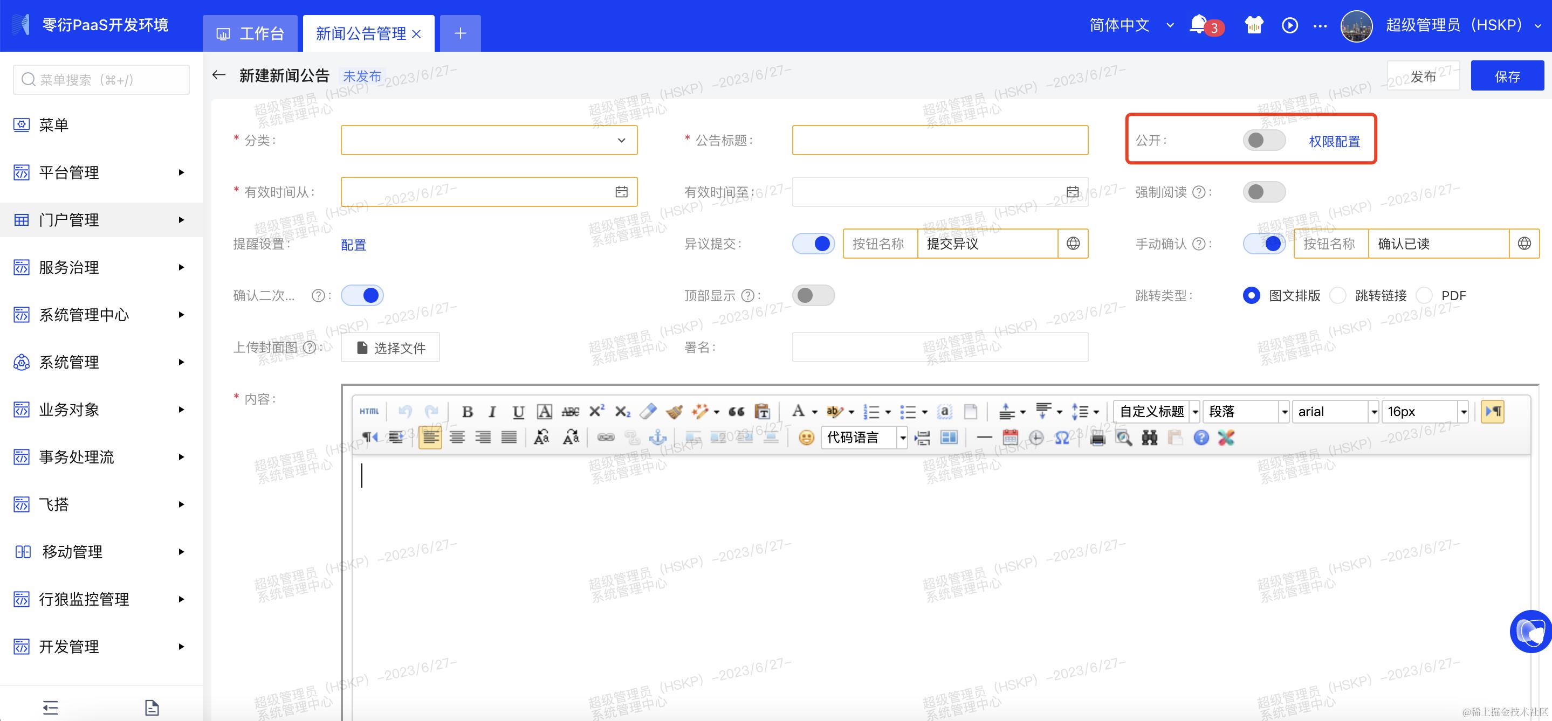Viewport: 1552px width, 721px height.
Task: Click the center align text icon
Action: coord(457,438)
